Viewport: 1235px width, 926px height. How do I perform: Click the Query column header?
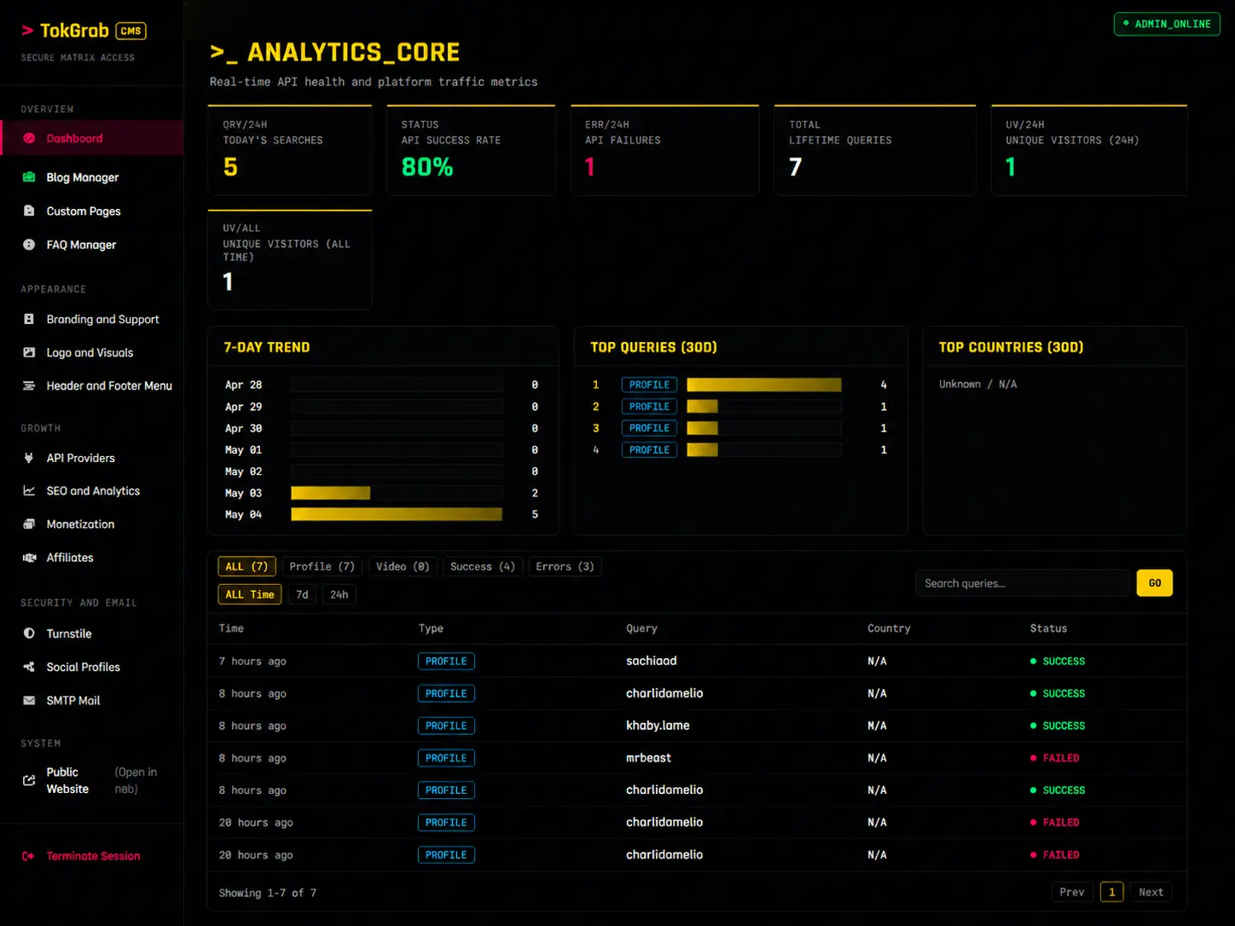641,628
